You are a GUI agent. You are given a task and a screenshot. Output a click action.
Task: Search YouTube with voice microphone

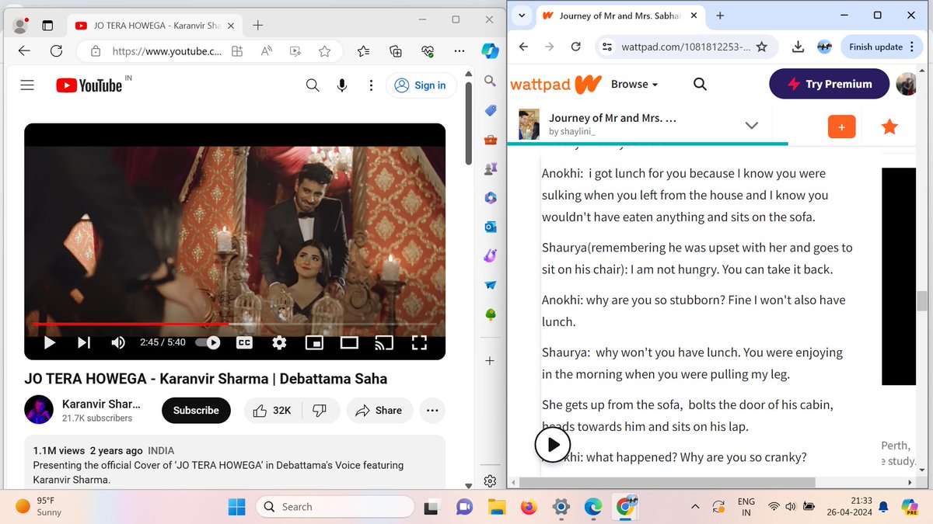tap(341, 85)
